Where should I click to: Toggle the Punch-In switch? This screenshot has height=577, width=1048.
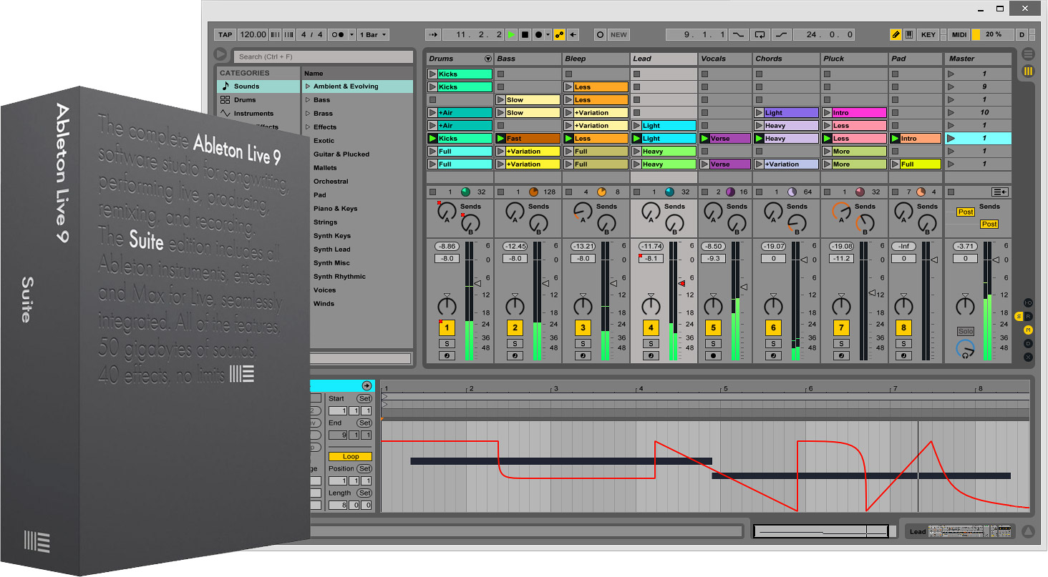point(739,34)
